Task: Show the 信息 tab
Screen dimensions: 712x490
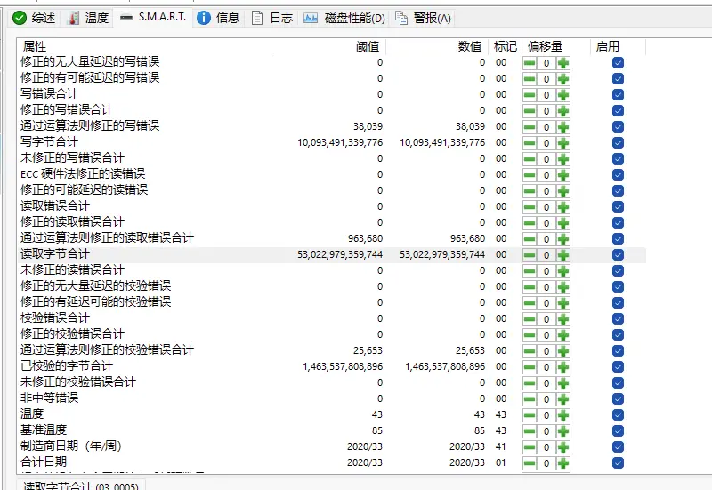Action: [x=218, y=18]
